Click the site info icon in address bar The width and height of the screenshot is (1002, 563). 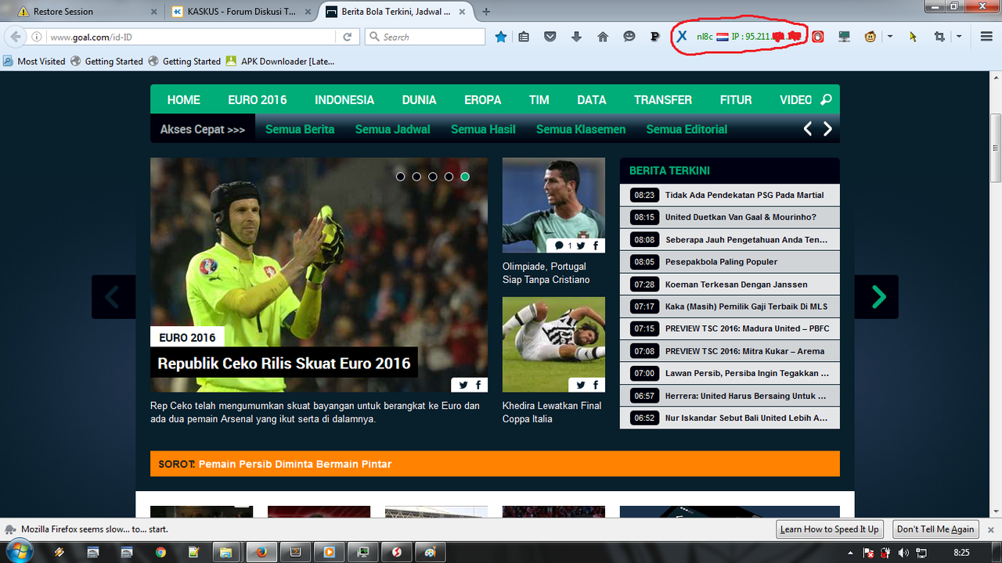(37, 37)
